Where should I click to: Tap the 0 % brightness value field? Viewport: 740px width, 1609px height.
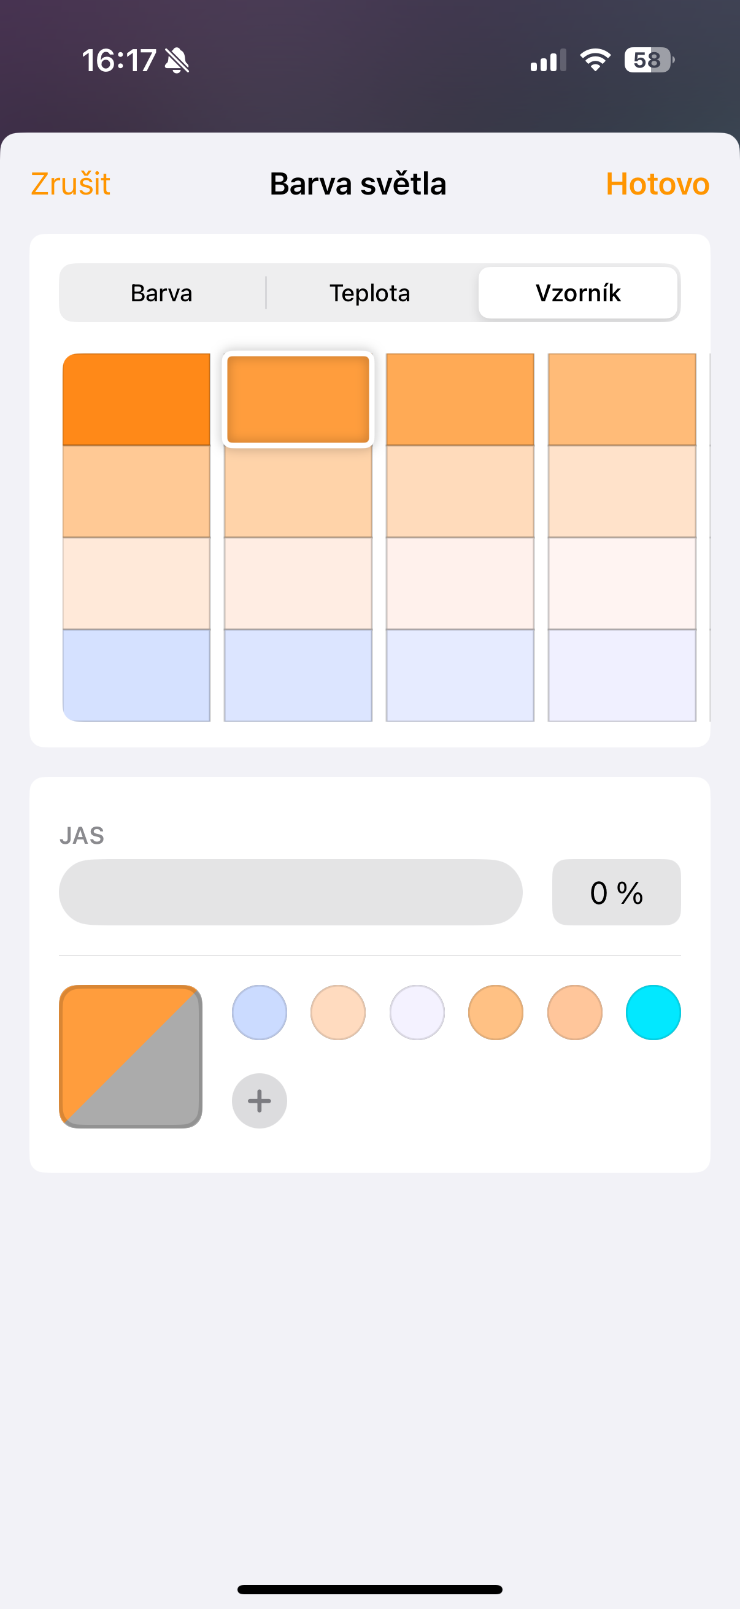pyautogui.click(x=616, y=892)
